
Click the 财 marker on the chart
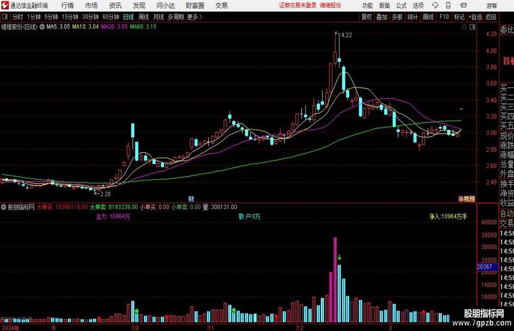[191, 198]
